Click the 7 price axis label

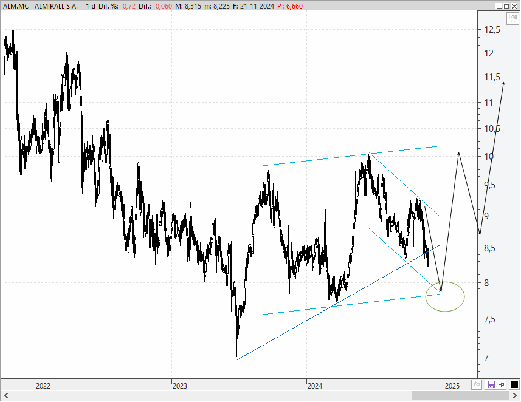(x=487, y=358)
